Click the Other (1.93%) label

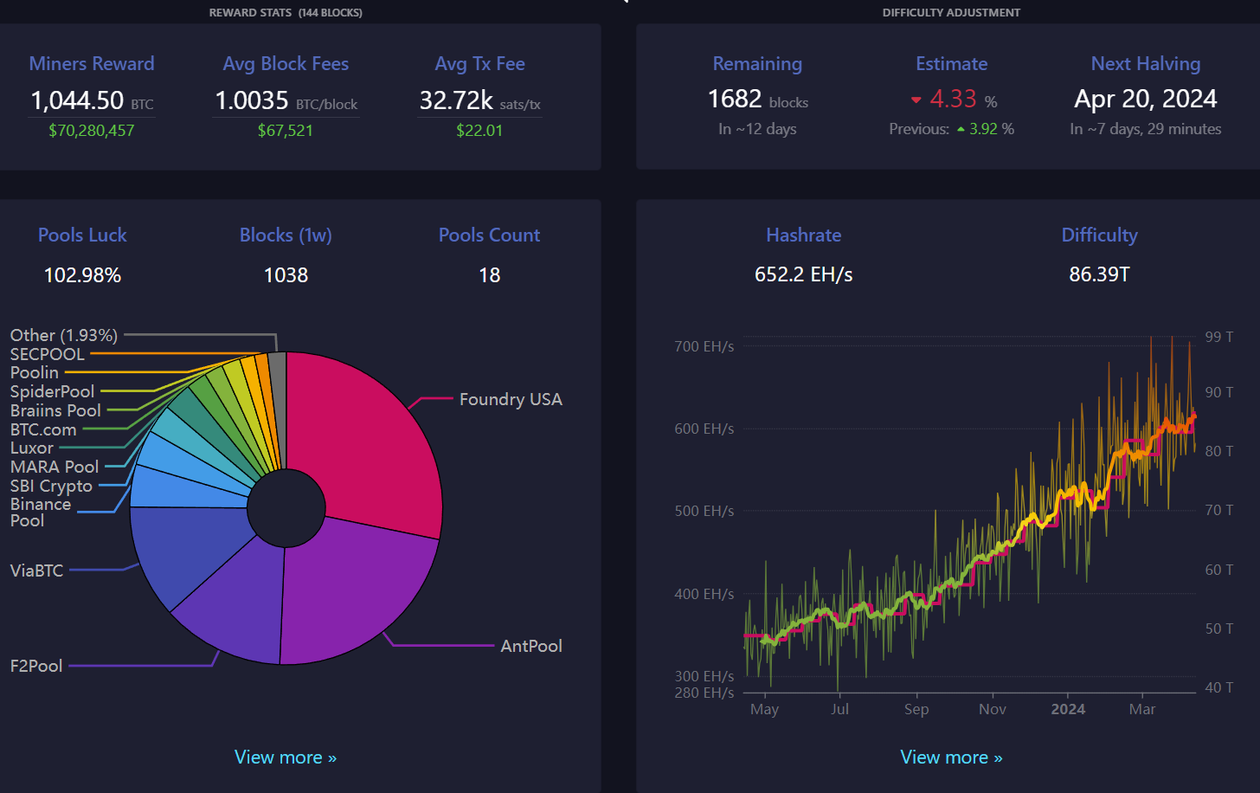64,335
